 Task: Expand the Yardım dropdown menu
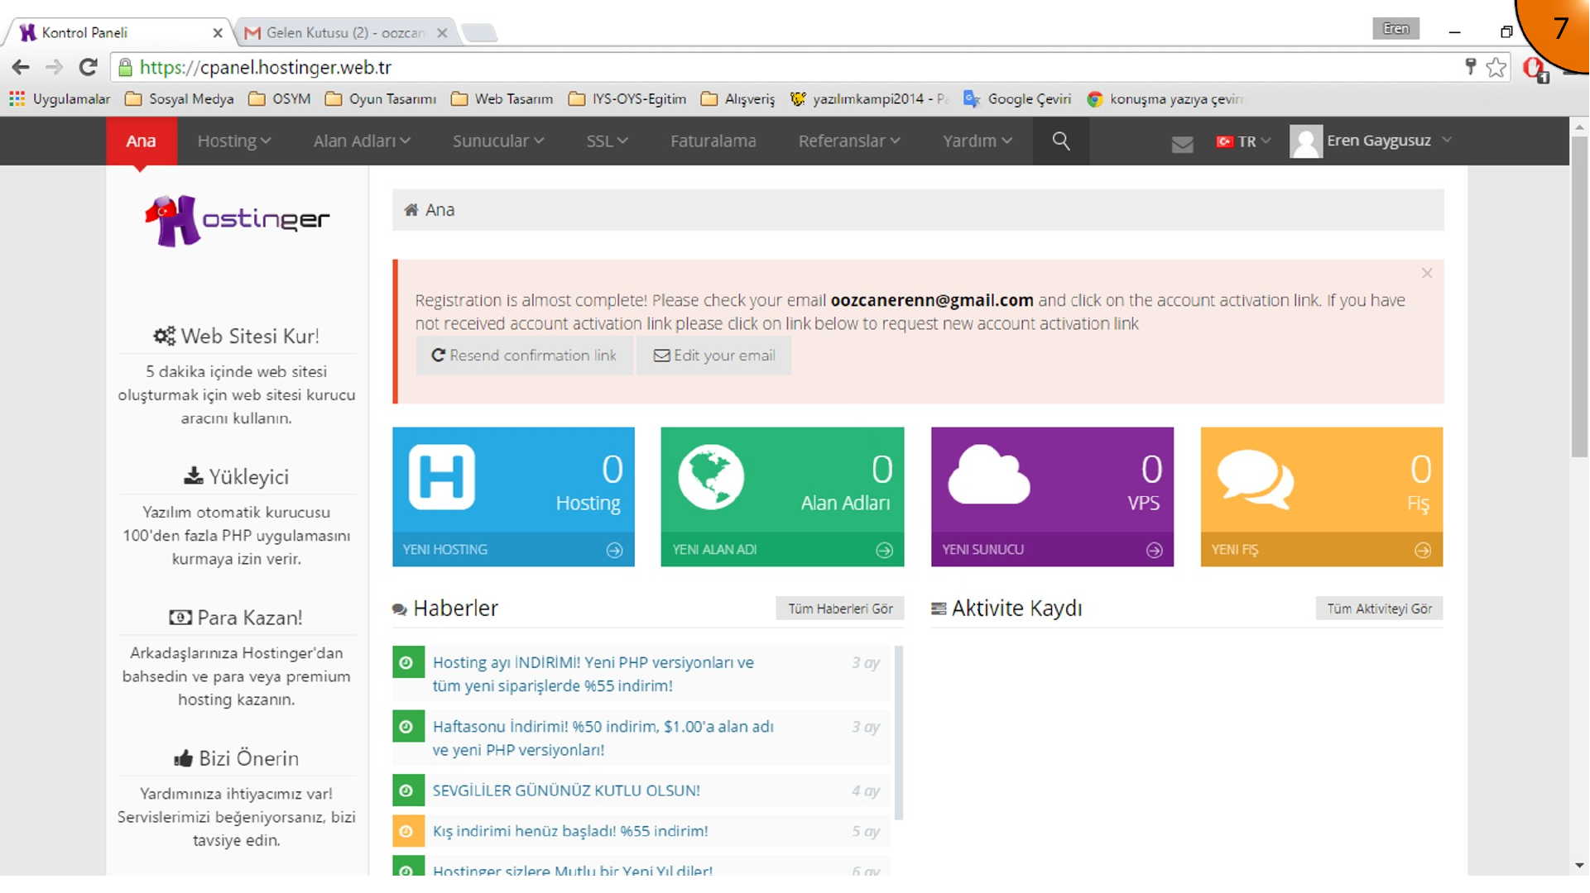pos(978,141)
